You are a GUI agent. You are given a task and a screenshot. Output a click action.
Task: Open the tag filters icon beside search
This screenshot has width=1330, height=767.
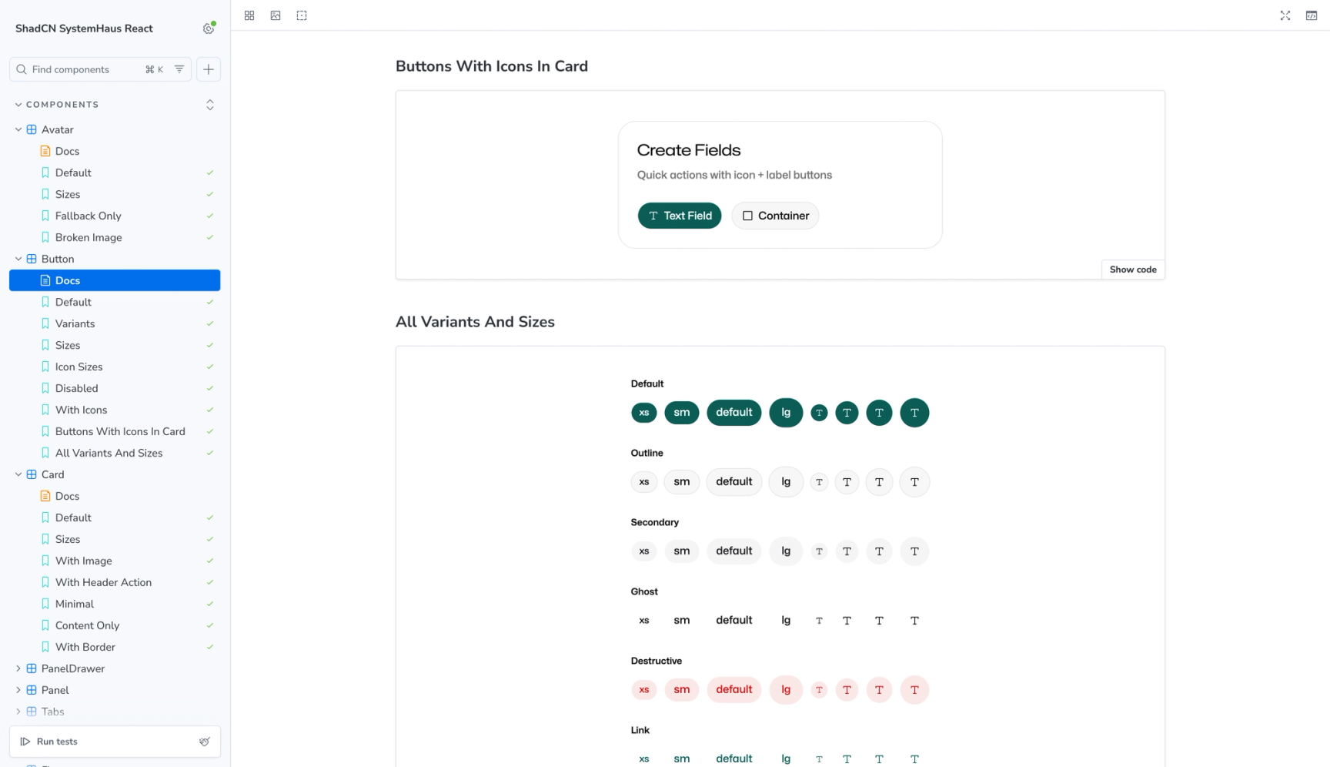point(179,69)
